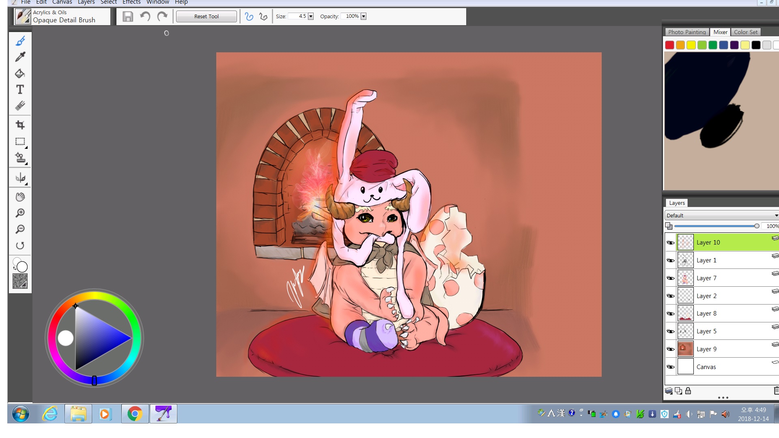The height and width of the screenshot is (438, 779).
Task: Expand the Default blend mode dropdown
Action: click(x=775, y=215)
